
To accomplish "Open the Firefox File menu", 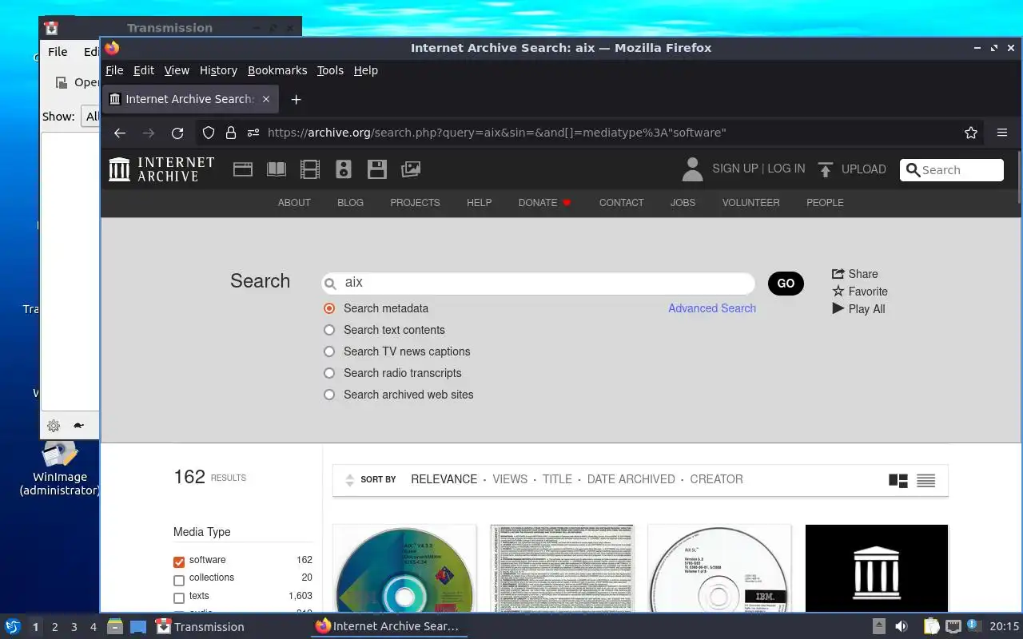I will (x=114, y=70).
